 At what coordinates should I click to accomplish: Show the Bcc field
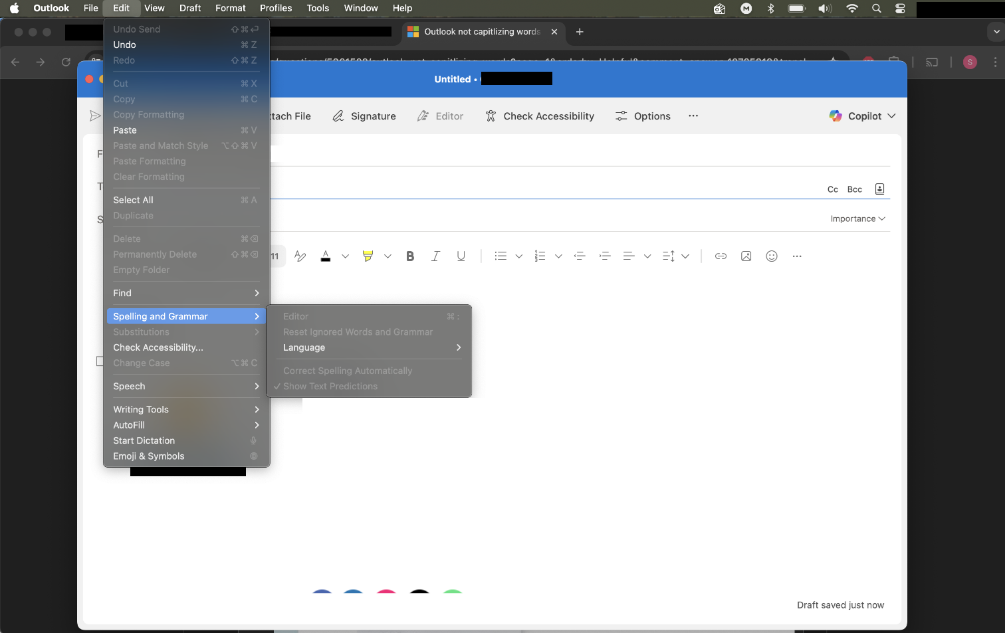[x=855, y=189]
